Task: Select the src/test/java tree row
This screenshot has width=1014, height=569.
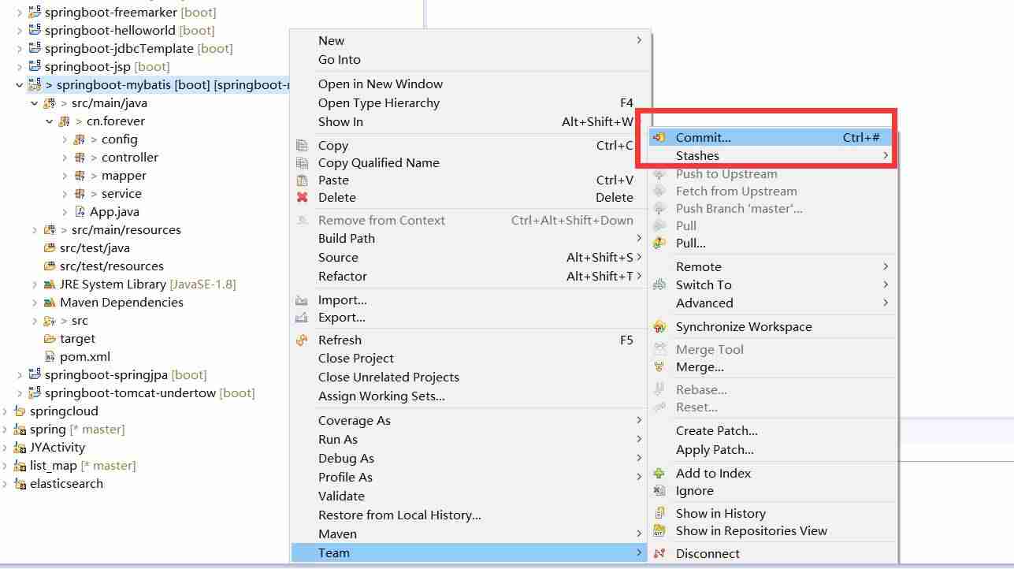Action: click(87, 248)
